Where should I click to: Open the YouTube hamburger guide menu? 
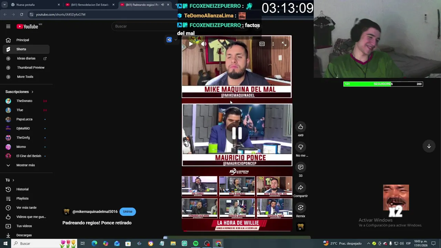point(8,27)
